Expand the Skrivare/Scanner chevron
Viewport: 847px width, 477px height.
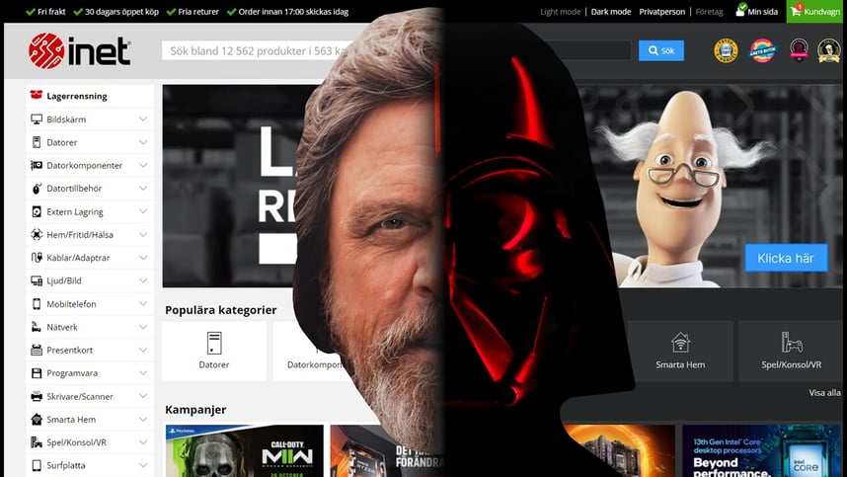(x=142, y=396)
